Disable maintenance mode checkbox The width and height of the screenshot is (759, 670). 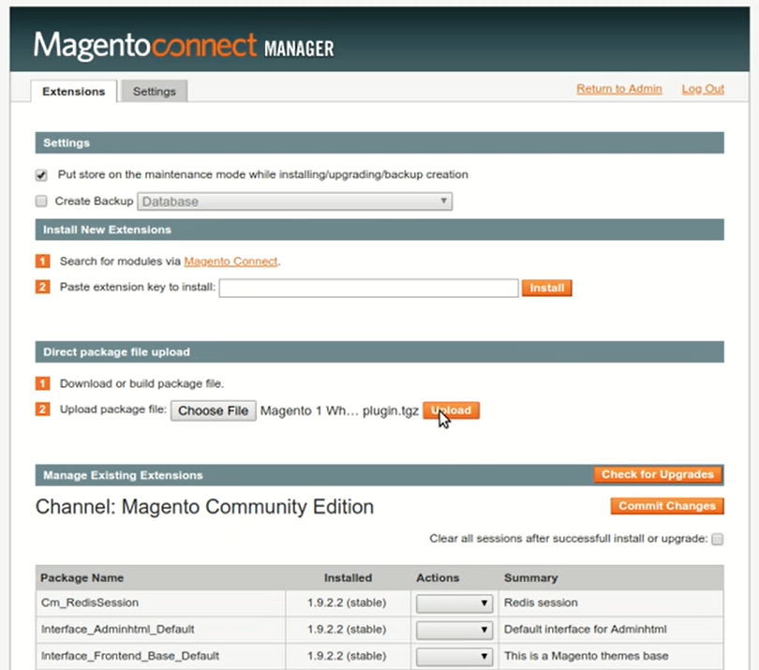tap(41, 175)
